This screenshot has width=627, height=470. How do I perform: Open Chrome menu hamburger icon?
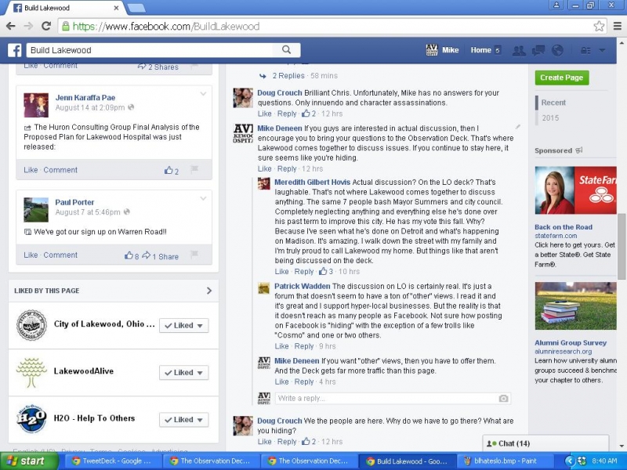tap(617, 26)
